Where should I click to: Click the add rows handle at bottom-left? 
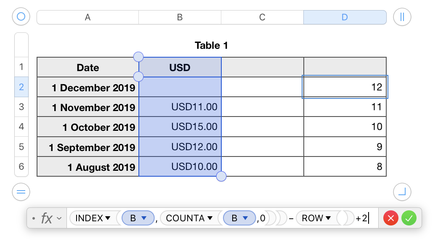tap(21, 192)
